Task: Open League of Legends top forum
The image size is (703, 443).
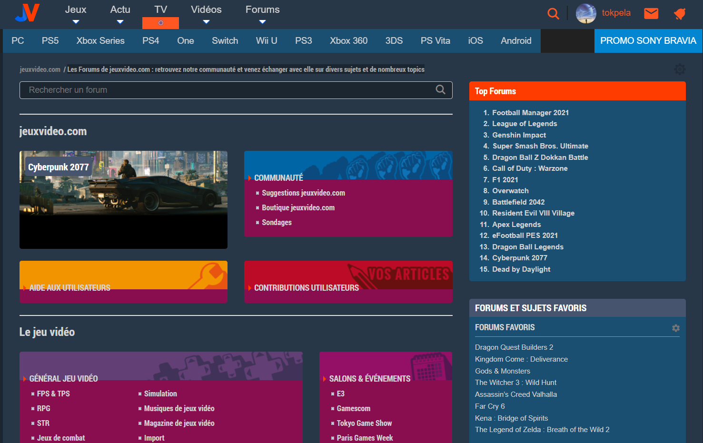Action: click(525, 124)
